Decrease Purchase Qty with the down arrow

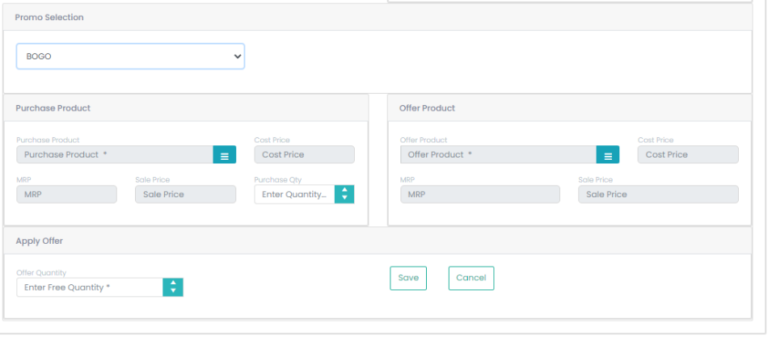[344, 199]
